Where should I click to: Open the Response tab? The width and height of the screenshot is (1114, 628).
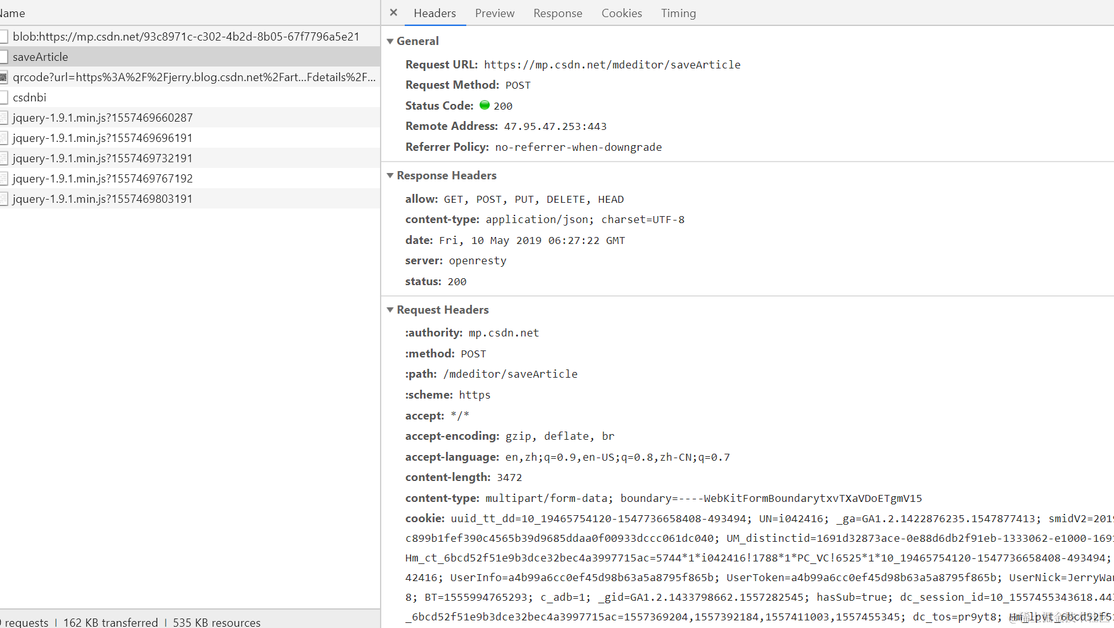point(557,13)
